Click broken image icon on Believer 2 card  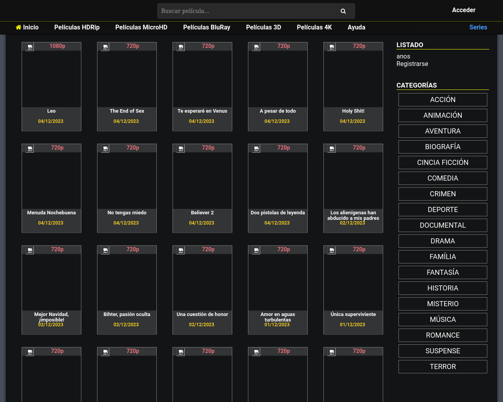click(x=181, y=148)
